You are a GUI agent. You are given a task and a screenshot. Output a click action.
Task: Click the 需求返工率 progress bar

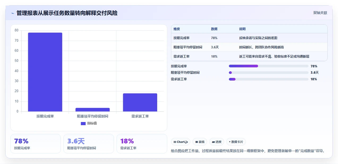click(x=269, y=79)
